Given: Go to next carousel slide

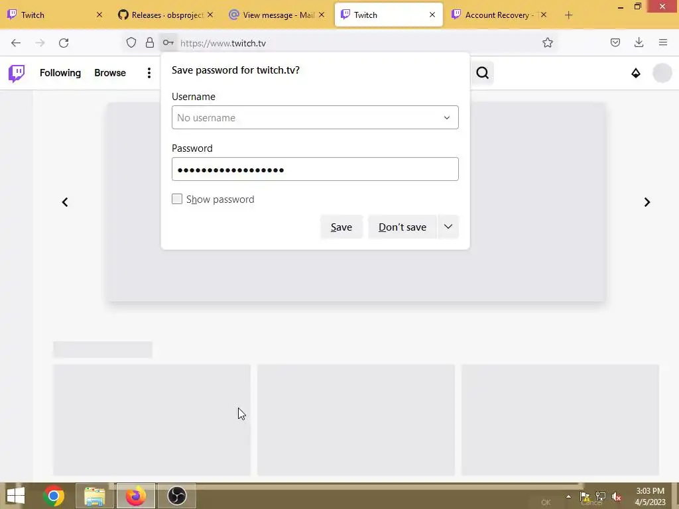Looking at the screenshot, I should (647, 202).
